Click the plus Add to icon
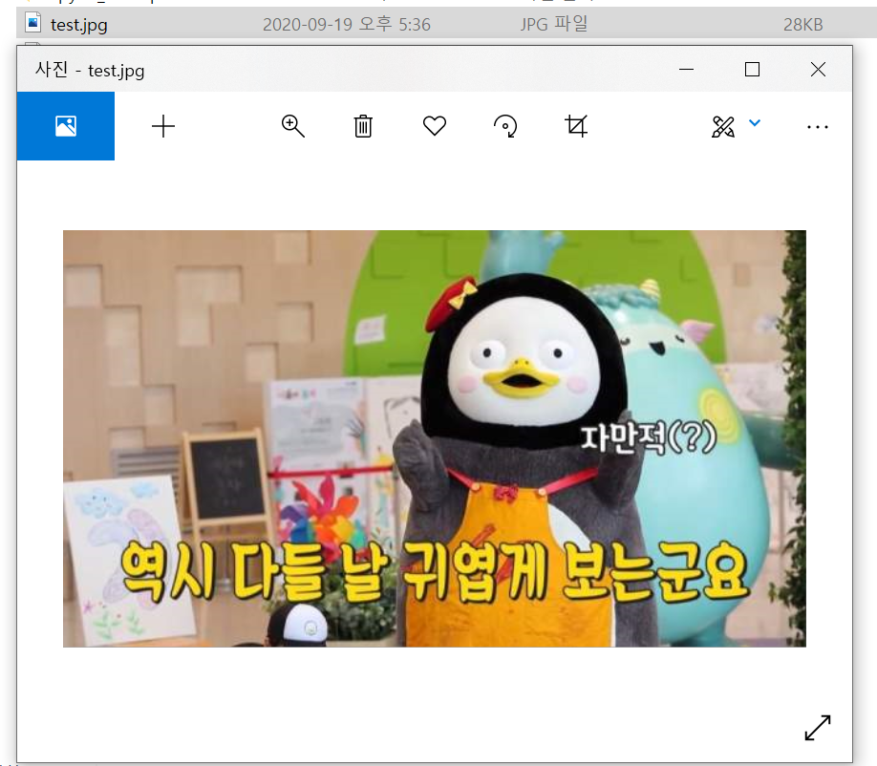Viewport: 877px width, 766px height. click(163, 126)
